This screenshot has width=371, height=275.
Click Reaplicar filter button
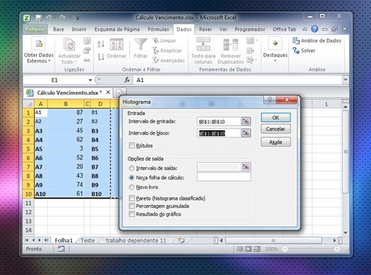pos(167,50)
